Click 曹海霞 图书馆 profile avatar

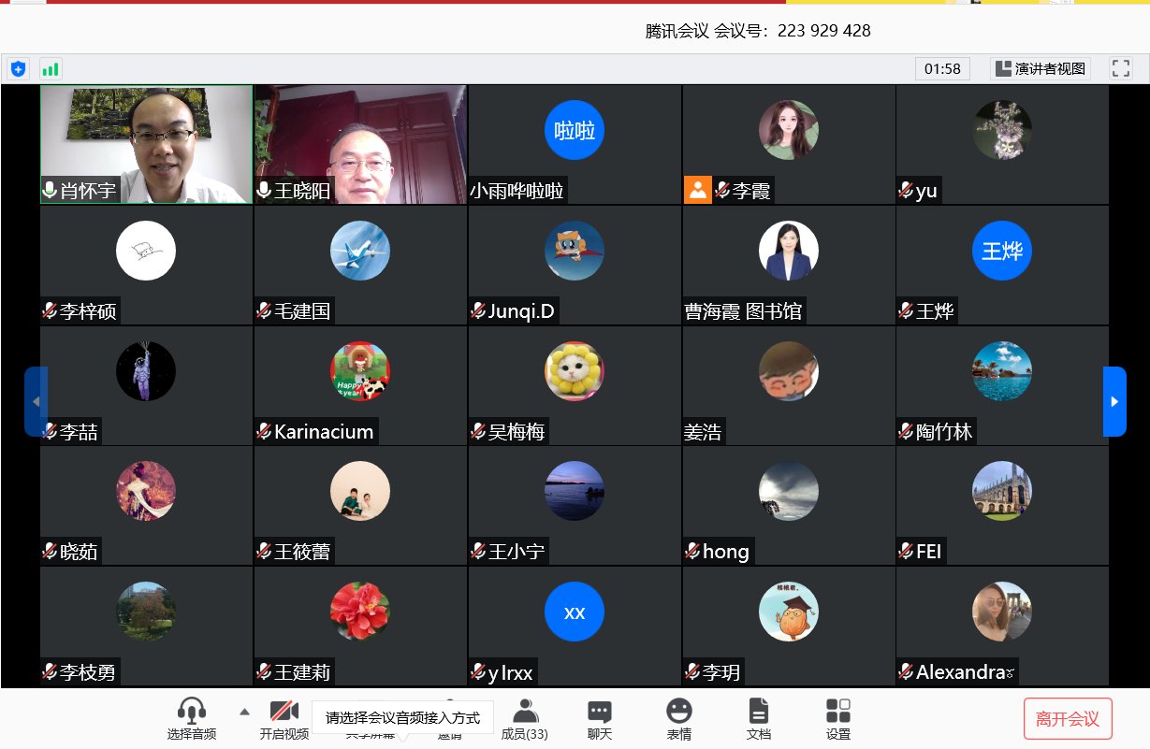788,251
